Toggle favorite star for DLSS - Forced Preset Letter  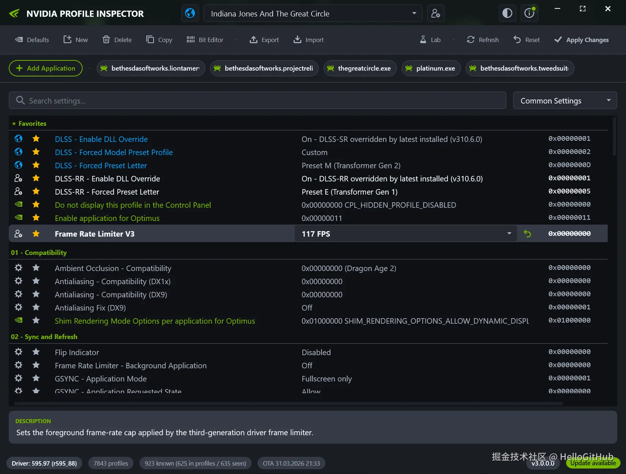pyautogui.click(x=36, y=165)
